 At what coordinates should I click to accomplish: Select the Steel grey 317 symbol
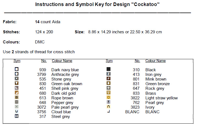pyautogui.click(x=17, y=117)
